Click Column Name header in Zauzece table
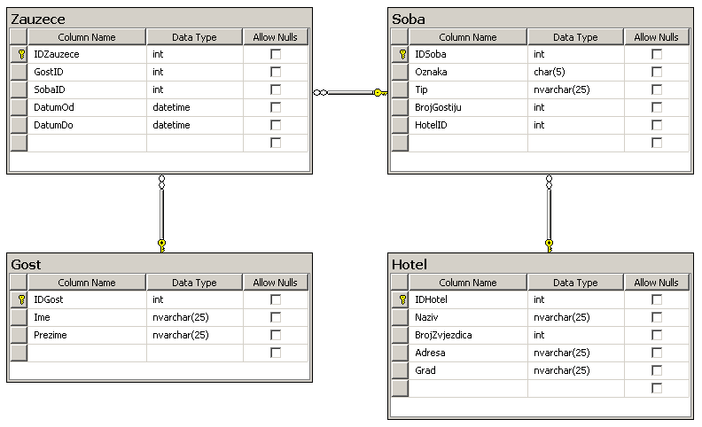The image size is (702, 427). (87, 37)
